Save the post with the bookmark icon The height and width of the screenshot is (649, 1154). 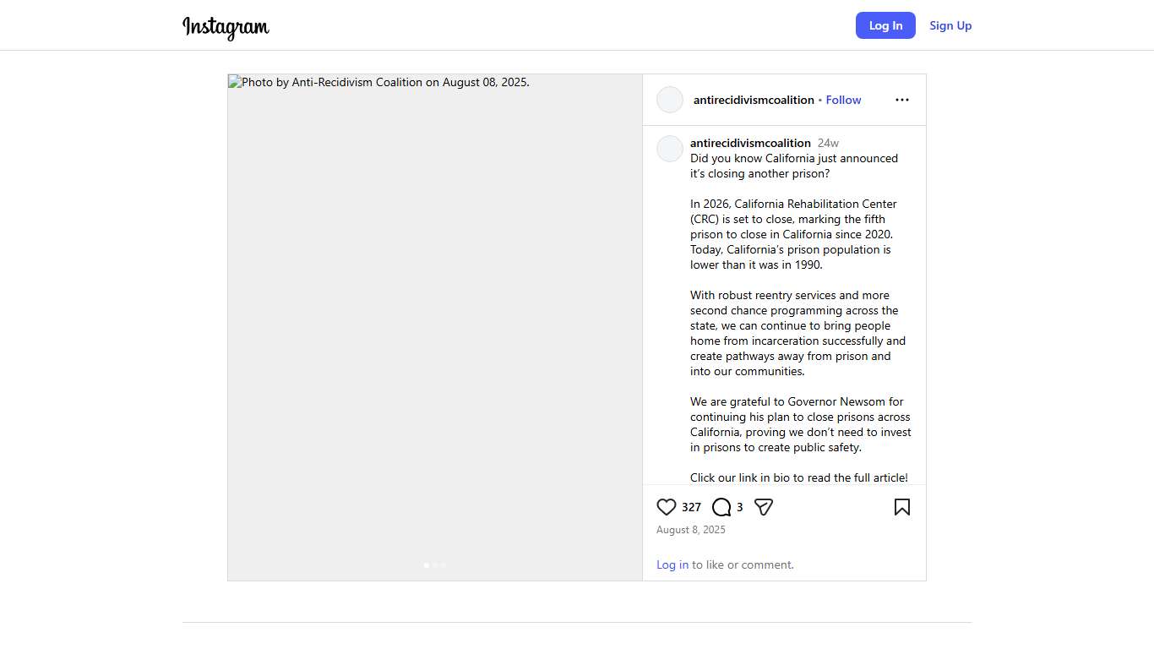click(x=902, y=507)
